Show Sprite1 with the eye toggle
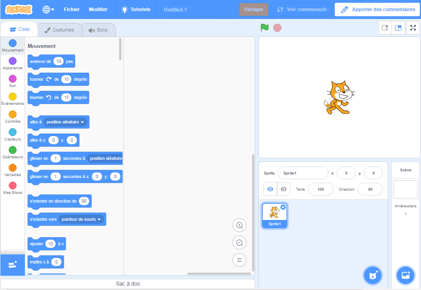 (x=270, y=189)
